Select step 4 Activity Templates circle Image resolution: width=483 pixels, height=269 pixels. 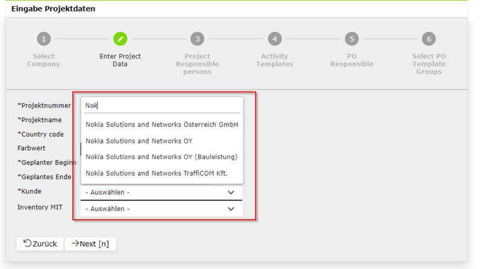275,39
